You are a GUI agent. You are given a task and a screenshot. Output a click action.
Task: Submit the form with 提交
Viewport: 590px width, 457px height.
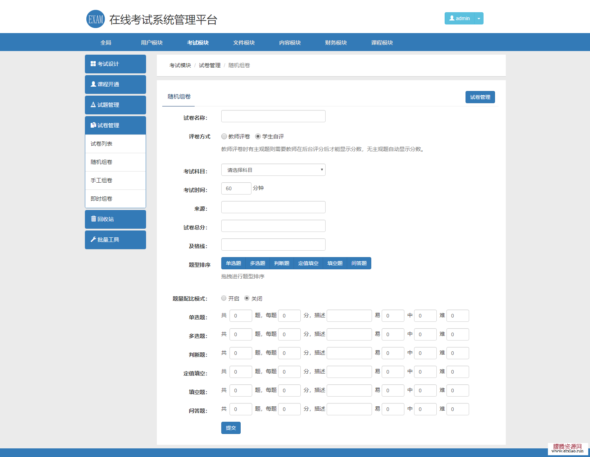tap(231, 428)
